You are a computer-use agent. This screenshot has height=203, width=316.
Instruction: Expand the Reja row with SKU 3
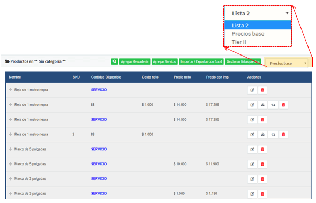11,134
